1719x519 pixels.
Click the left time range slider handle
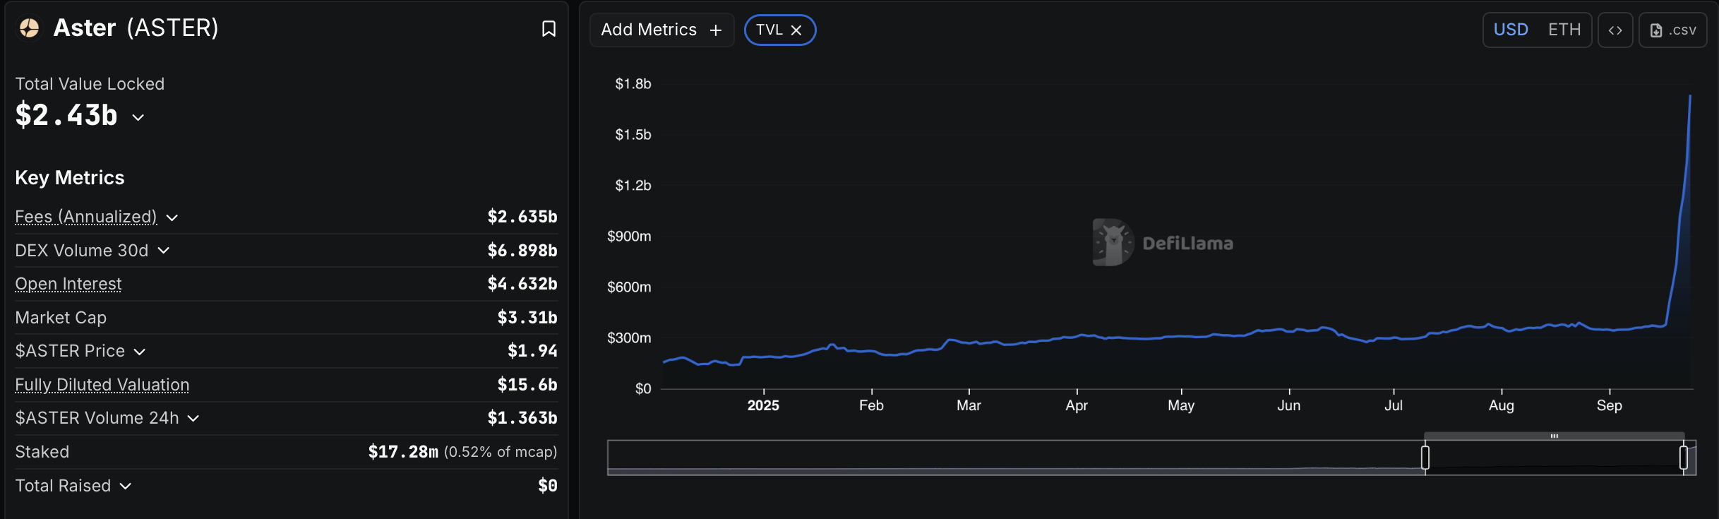tap(1425, 458)
